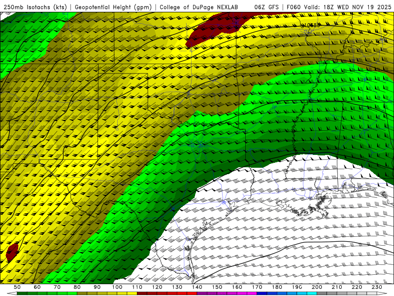Click the '120' label on the color scale
394x296 pixels.
click(157, 287)
